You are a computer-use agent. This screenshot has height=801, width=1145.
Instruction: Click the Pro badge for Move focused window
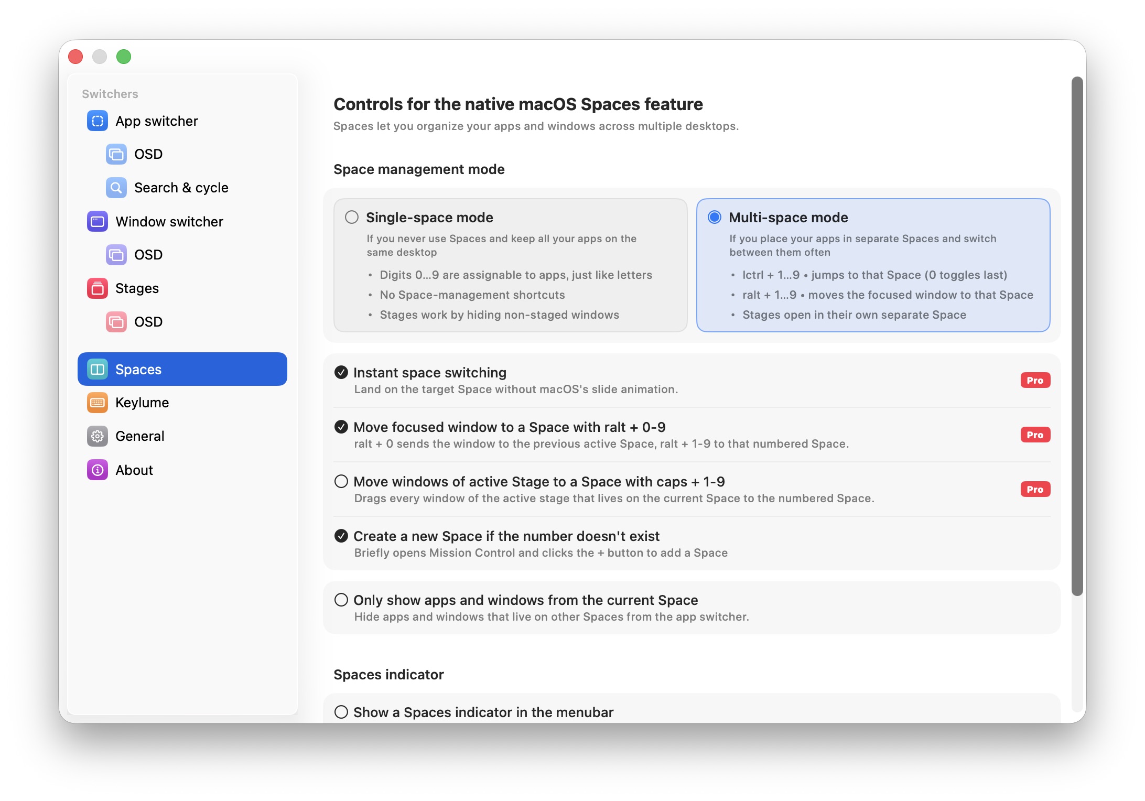[x=1035, y=435]
